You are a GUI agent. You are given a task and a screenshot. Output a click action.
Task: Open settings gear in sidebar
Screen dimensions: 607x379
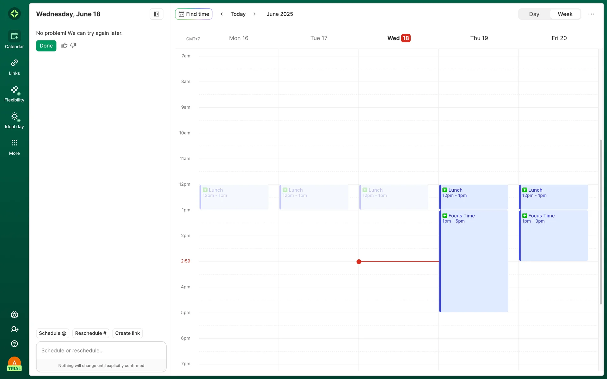pos(14,315)
